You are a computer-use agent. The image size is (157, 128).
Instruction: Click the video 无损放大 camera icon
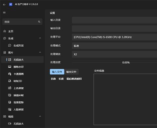(9, 123)
